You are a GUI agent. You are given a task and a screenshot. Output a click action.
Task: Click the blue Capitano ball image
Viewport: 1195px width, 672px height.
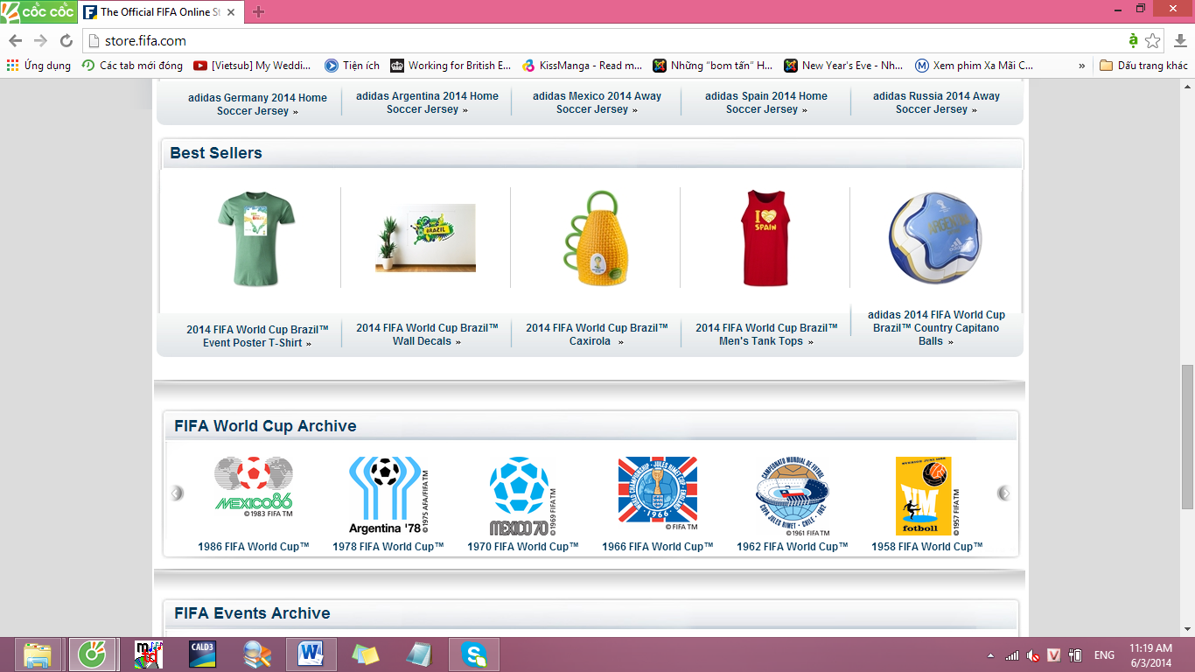[x=935, y=238]
